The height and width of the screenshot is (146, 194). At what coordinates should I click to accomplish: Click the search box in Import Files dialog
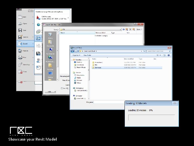coord(159,51)
